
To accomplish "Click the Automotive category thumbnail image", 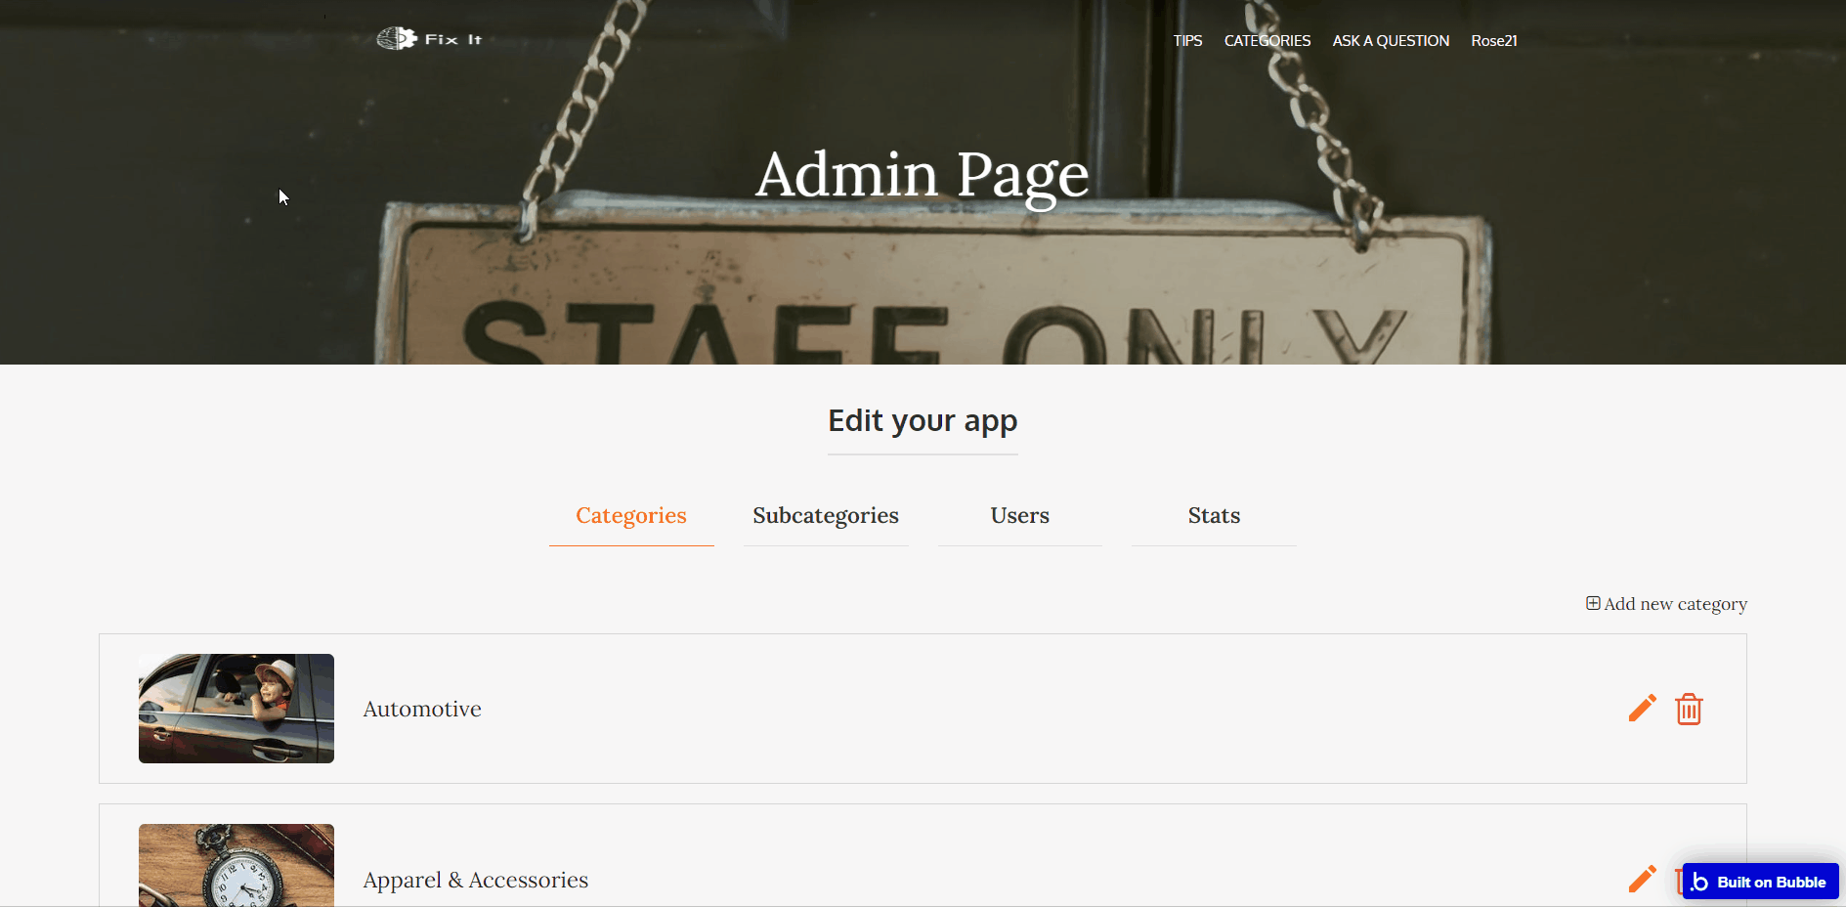I will (236, 709).
